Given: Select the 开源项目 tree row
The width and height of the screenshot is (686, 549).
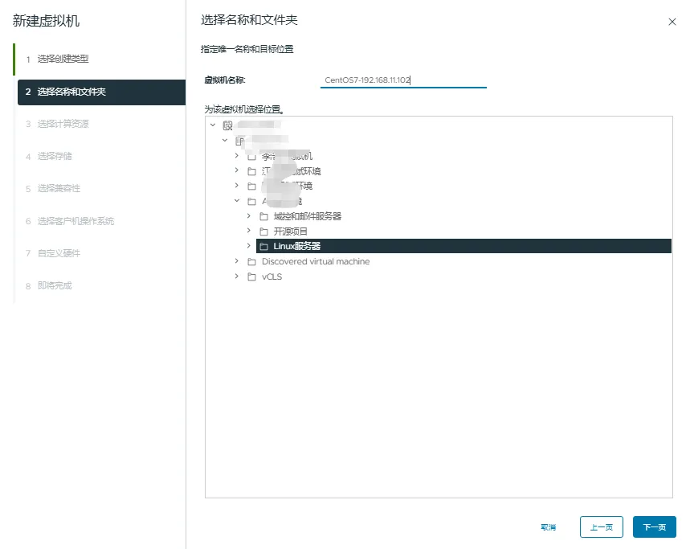Looking at the screenshot, I should tap(291, 231).
